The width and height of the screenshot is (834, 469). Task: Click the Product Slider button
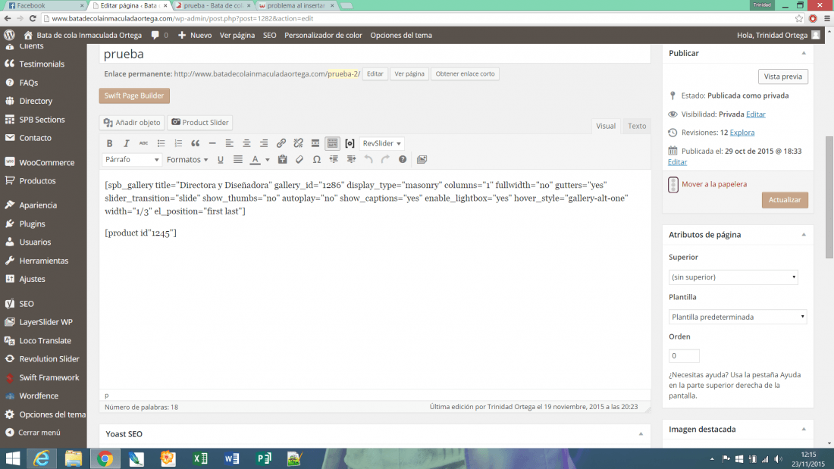[x=200, y=122]
